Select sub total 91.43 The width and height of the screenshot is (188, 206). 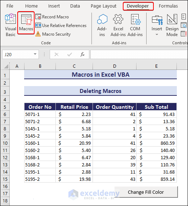(156, 114)
